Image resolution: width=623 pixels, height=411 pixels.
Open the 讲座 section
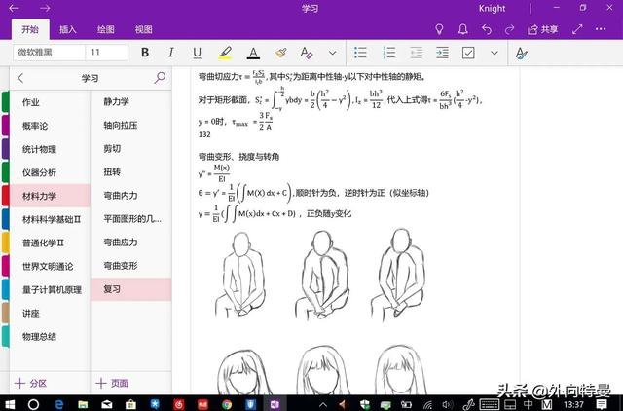tap(50, 314)
